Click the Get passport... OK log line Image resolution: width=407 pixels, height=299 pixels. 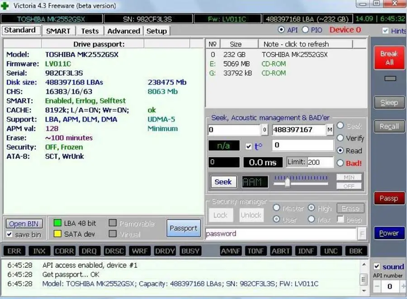71,274
